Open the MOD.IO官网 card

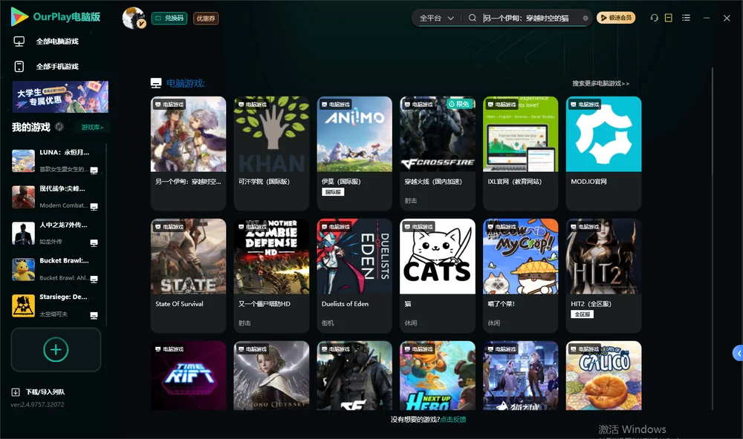pos(603,154)
